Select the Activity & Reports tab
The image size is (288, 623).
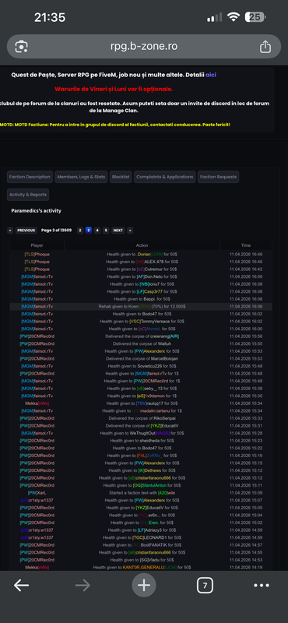(28, 195)
